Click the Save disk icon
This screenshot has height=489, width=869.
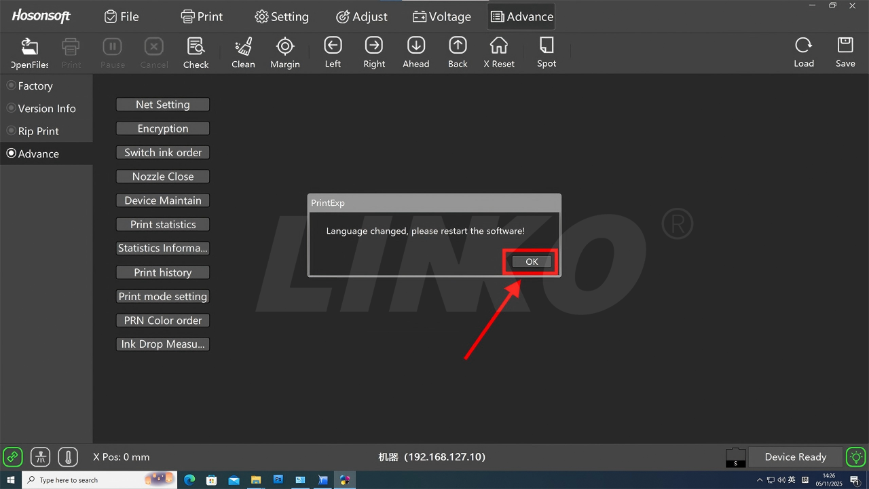tap(845, 46)
